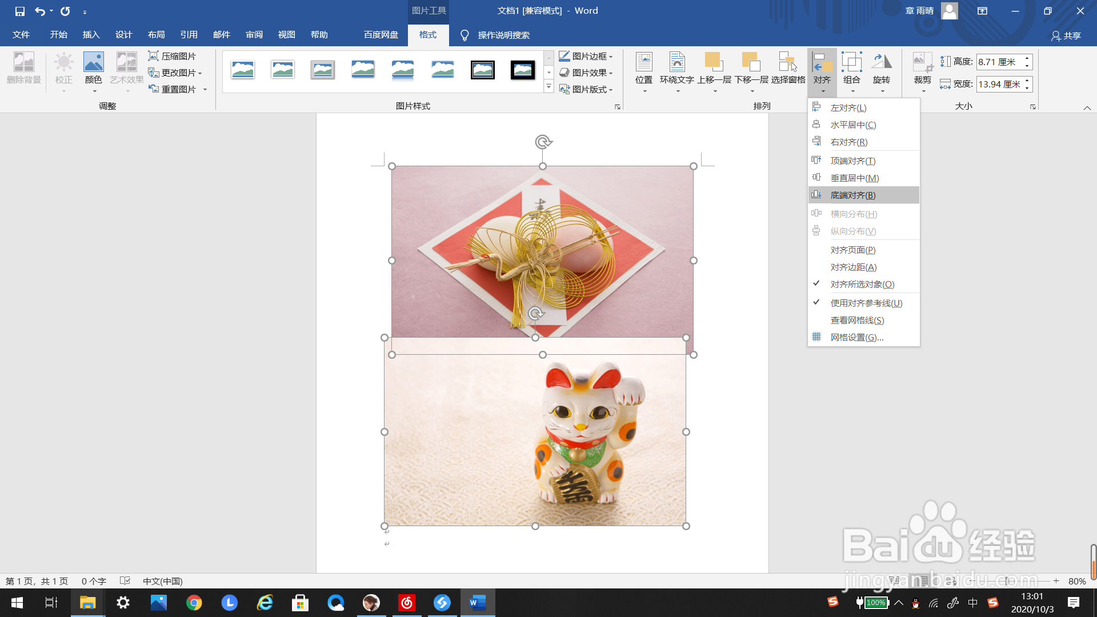The height and width of the screenshot is (617, 1097).
Task: Show hidden system tray icons
Action: click(899, 602)
